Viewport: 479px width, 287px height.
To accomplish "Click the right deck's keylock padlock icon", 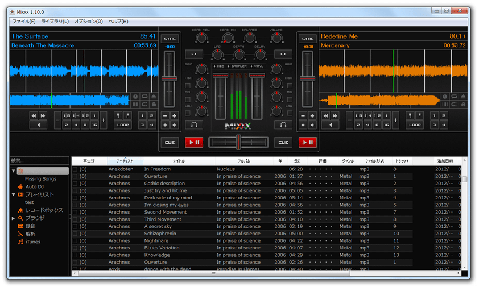I will tap(464, 105).
